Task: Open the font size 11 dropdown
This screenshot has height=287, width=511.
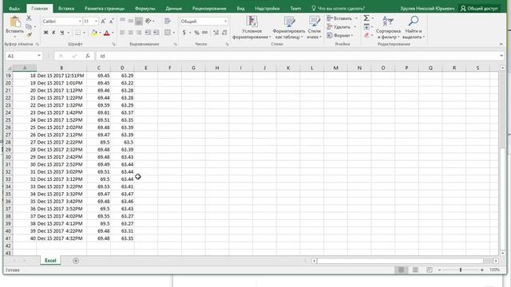Action: (x=96, y=22)
